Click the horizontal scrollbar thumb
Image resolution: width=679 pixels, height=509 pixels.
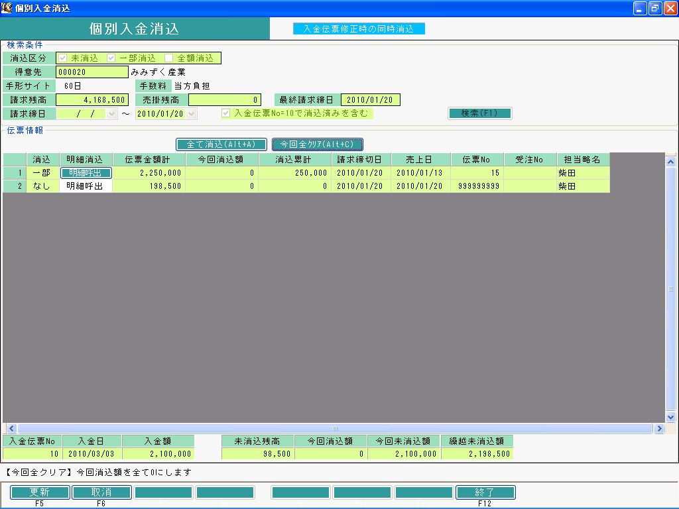[x=335, y=429]
